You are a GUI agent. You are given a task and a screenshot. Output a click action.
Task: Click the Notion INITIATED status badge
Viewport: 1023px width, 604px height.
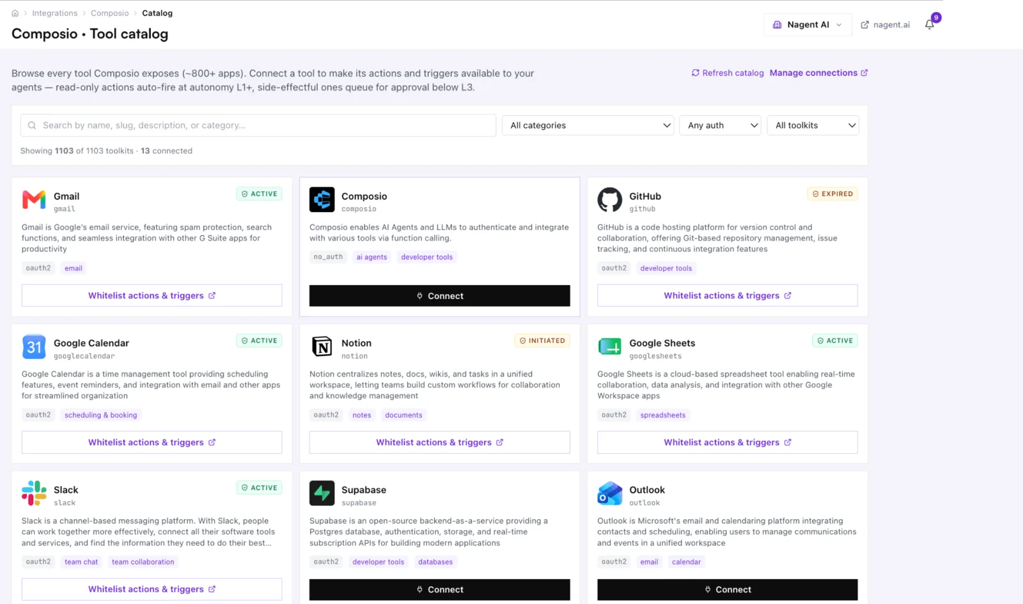542,341
